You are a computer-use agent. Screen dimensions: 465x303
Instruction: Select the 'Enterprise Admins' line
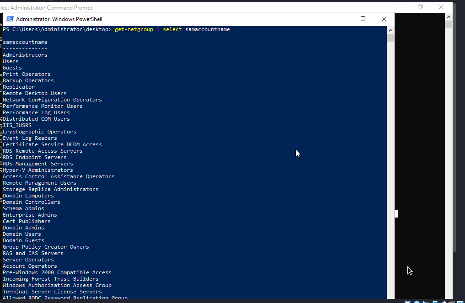[x=30, y=215]
